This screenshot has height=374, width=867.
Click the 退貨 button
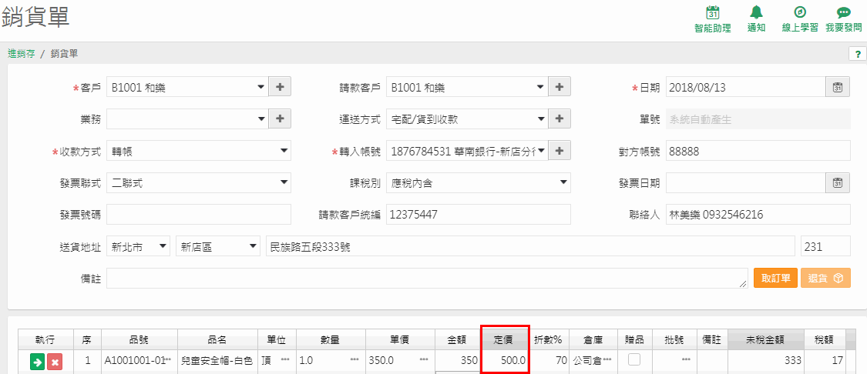825,279
